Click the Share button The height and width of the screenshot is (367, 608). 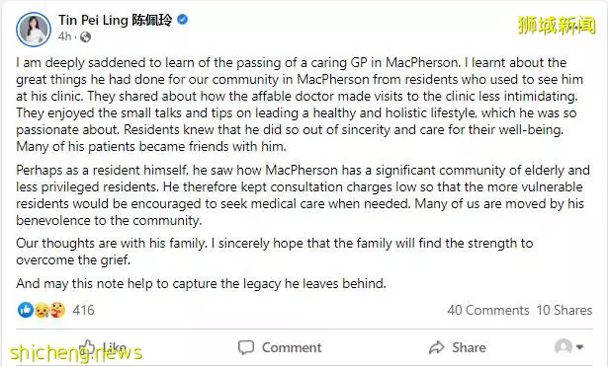[x=458, y=347]
